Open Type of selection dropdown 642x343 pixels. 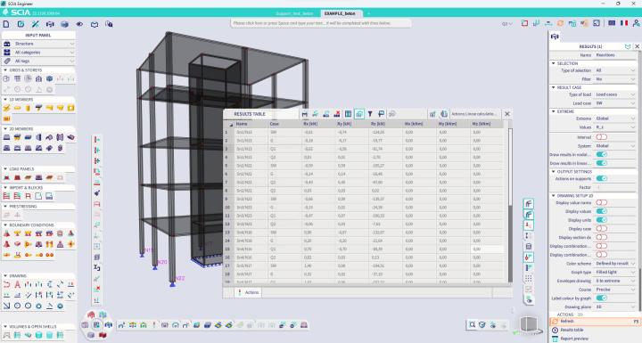pos(615,70)
